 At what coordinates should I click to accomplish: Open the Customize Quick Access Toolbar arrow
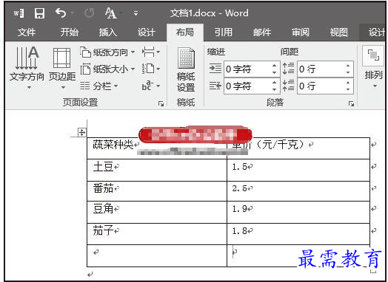(x=136, y=13)
